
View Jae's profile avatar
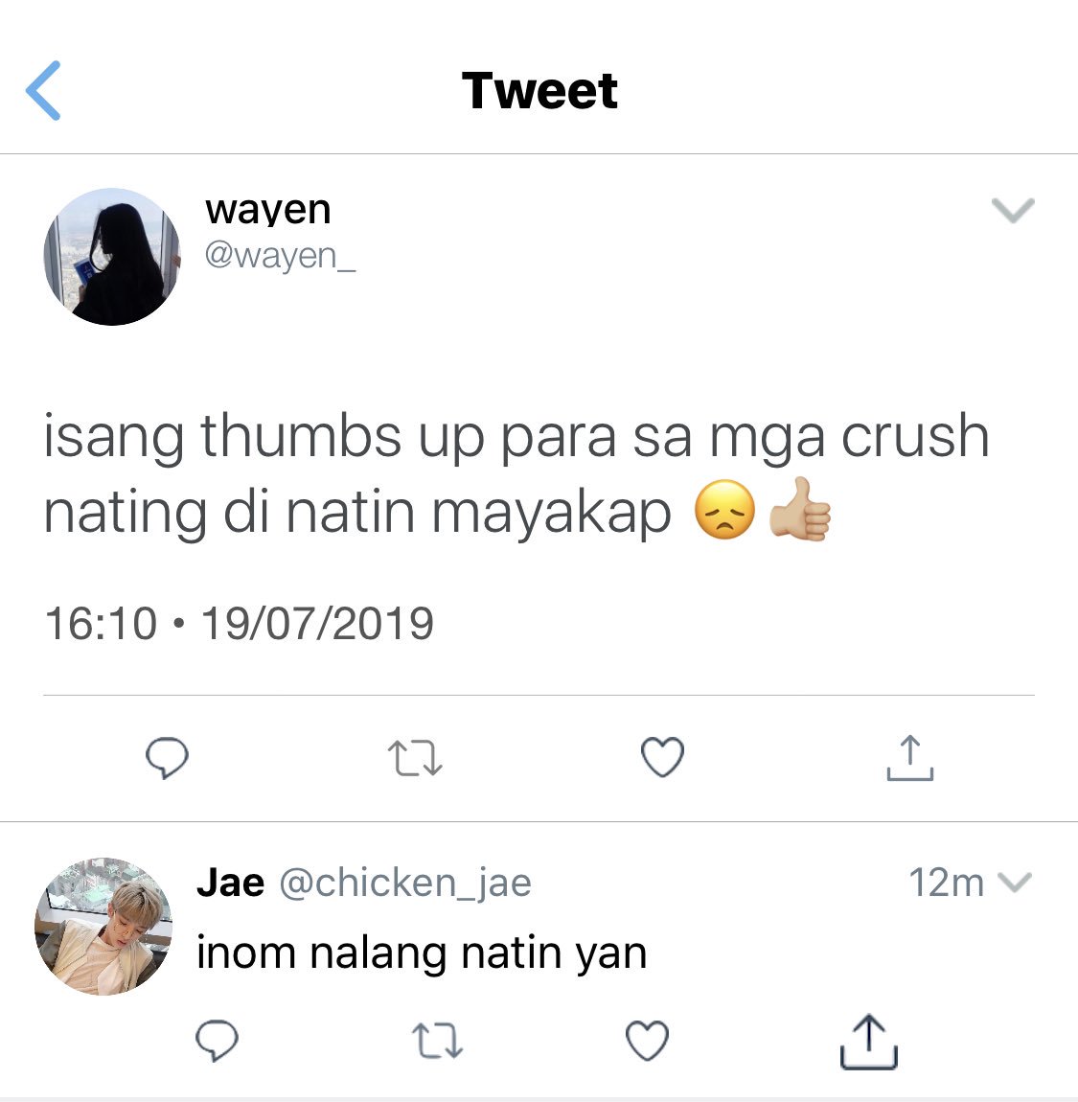tap(103, 927)
